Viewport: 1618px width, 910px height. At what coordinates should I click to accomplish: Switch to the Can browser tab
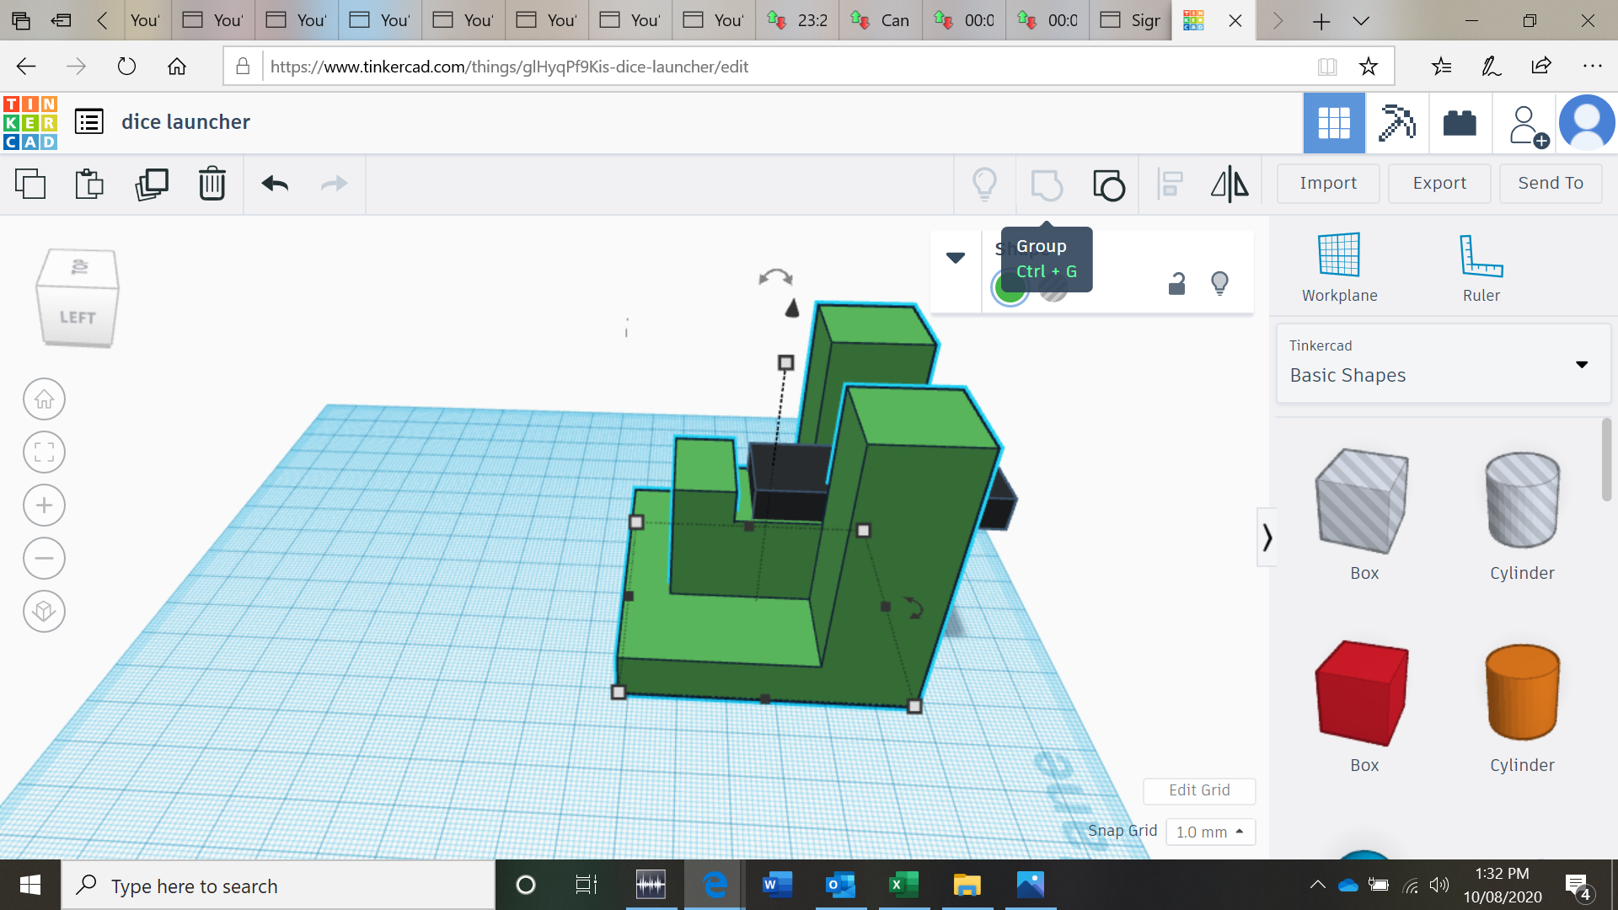pos(881,20)
